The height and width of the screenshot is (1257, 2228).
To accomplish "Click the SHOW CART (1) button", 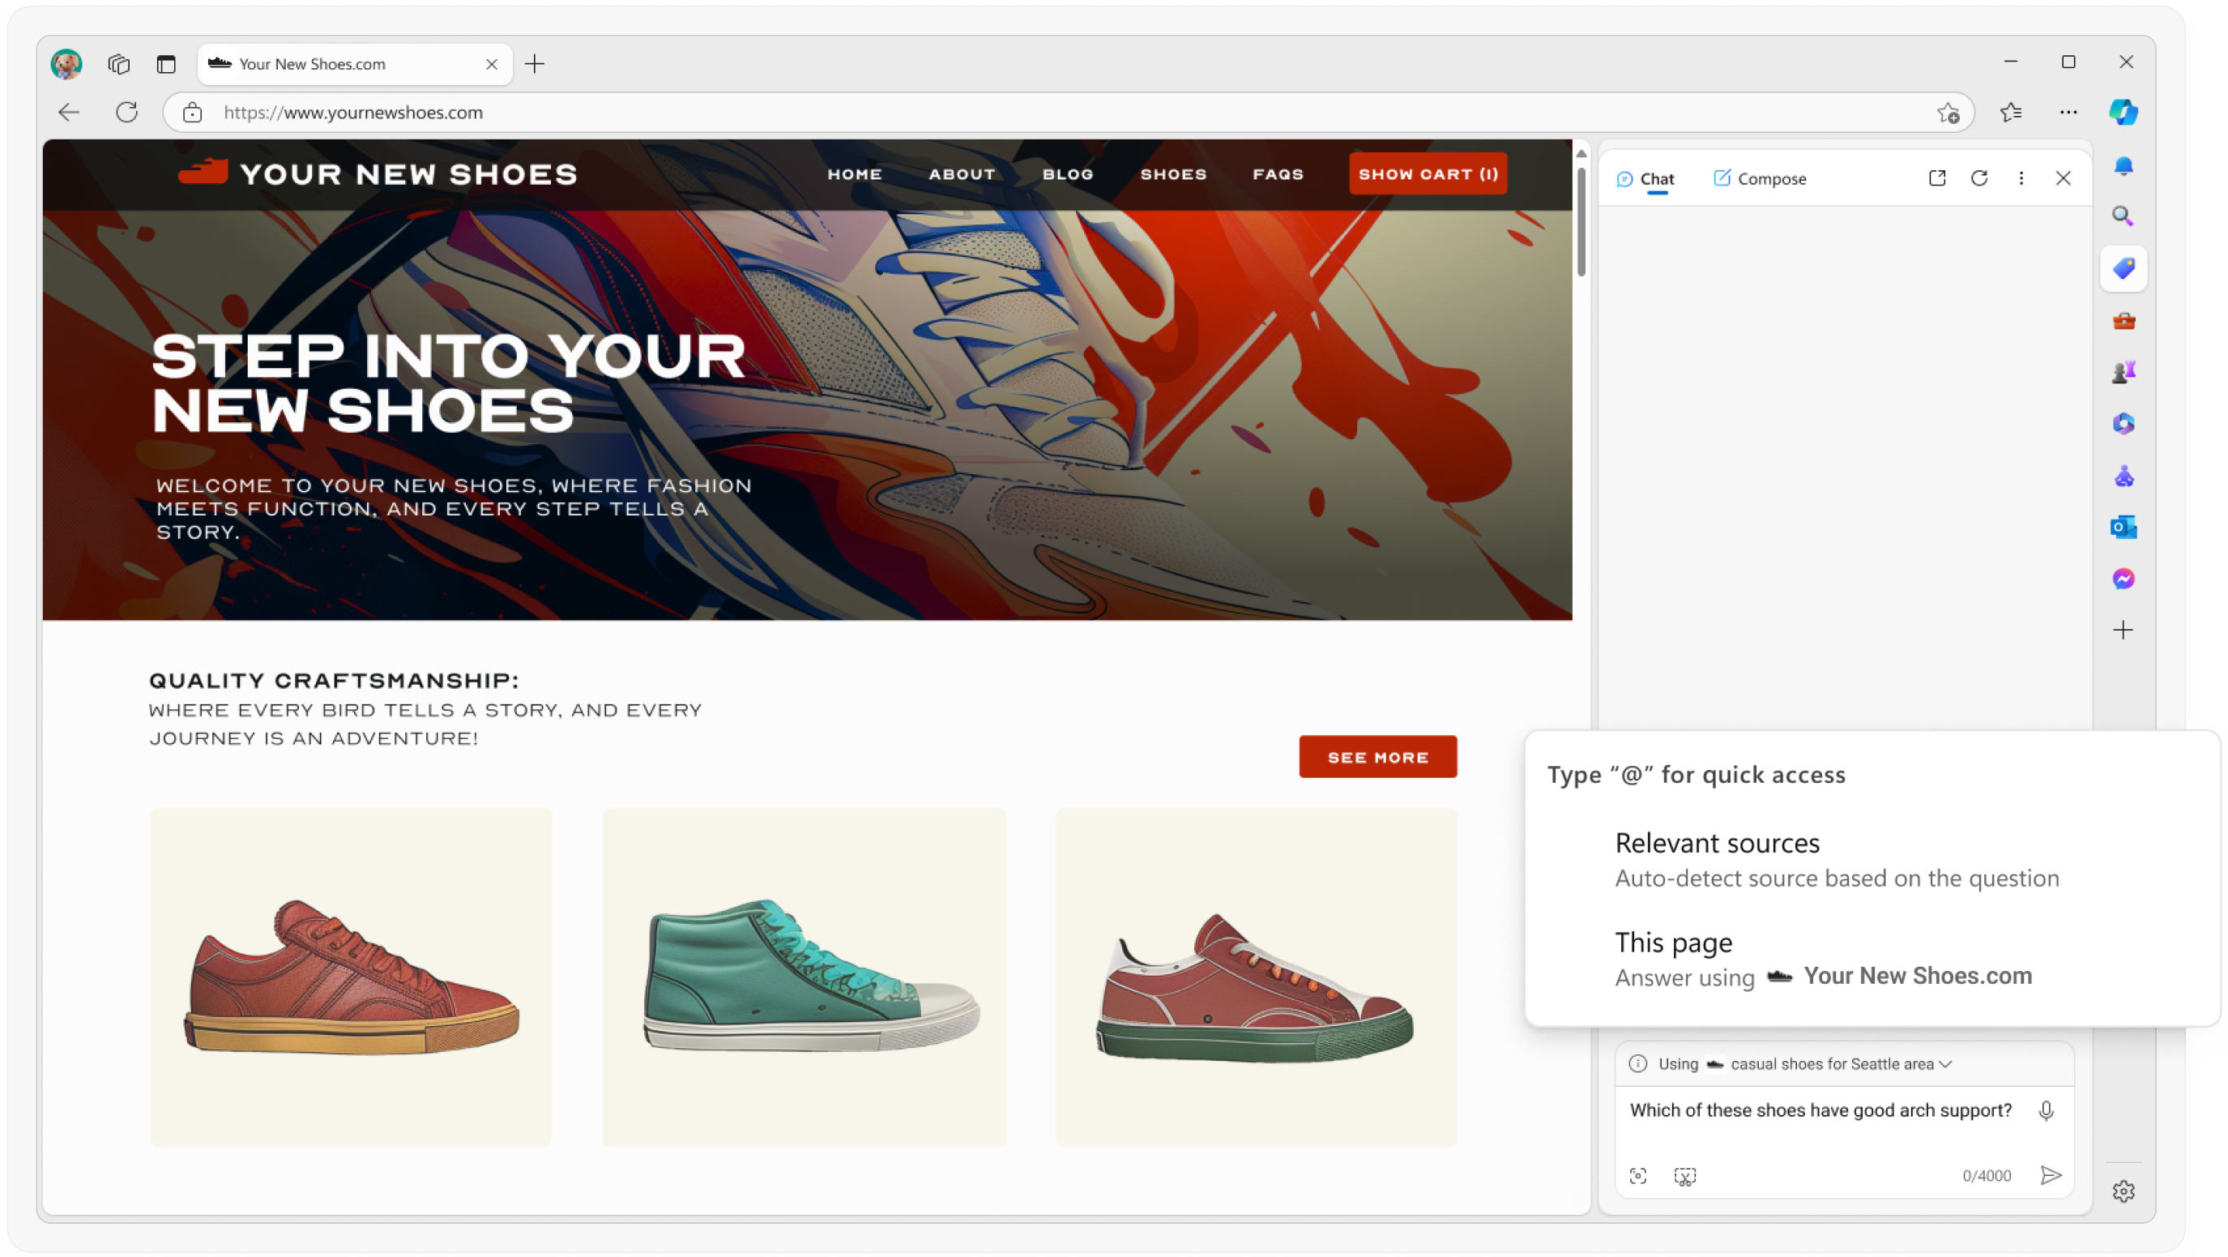I will pyautogui.click(x=1427, y=174).
